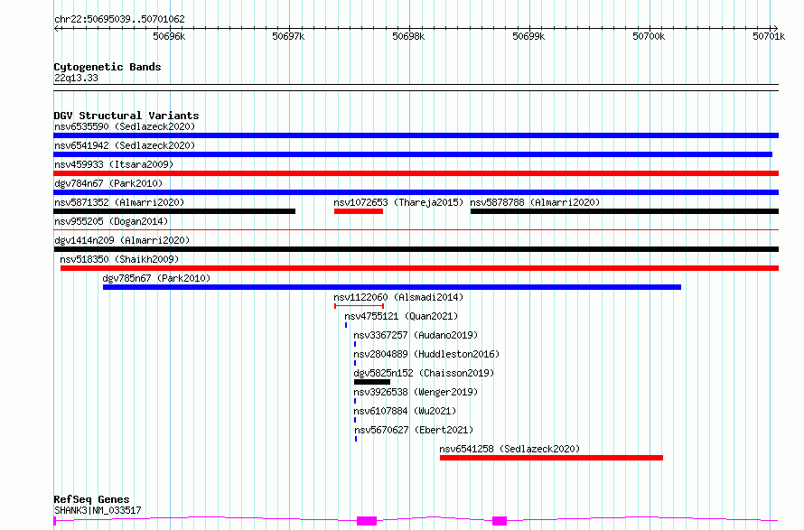
Task: Click the SHANK3|NM_033517 gene label
Action: tap(98, 510)
